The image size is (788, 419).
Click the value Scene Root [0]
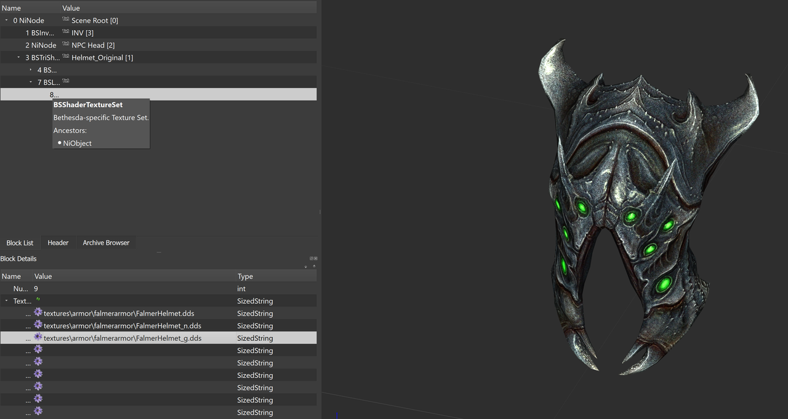click(95, 20)
